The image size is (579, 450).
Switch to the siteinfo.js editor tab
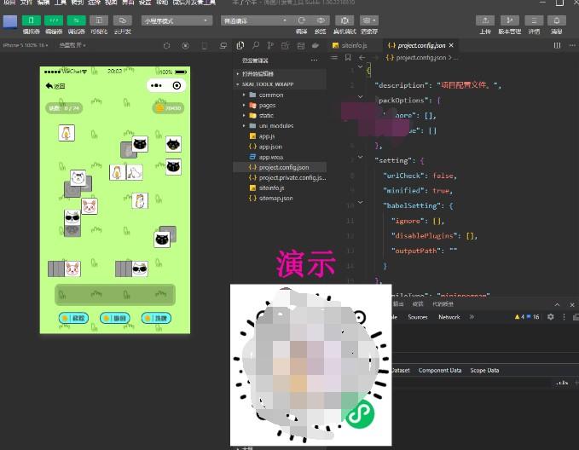pyautogui.click(x=353, y=44)
